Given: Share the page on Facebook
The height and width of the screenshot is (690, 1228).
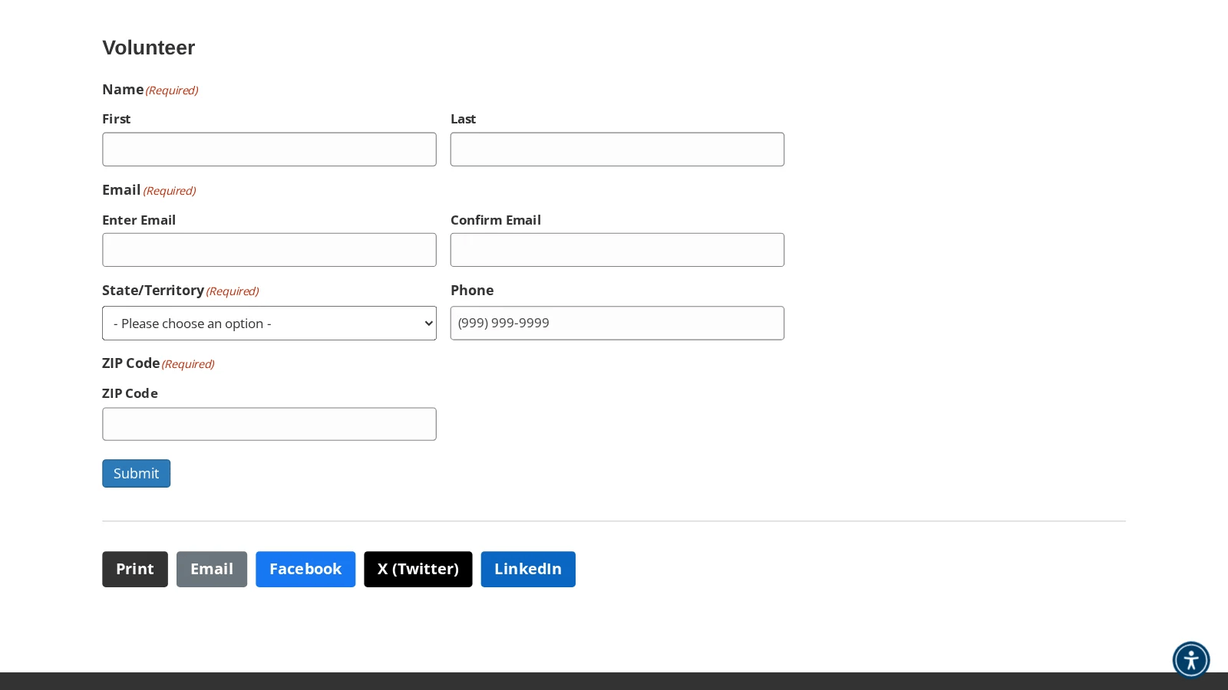Looking at the screenshot, I should (305, 569).
